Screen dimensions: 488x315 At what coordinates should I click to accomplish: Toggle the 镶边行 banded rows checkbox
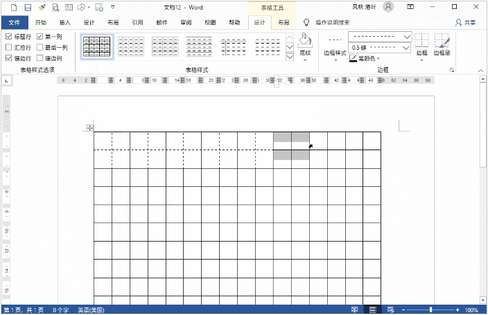tap(9, 58)
